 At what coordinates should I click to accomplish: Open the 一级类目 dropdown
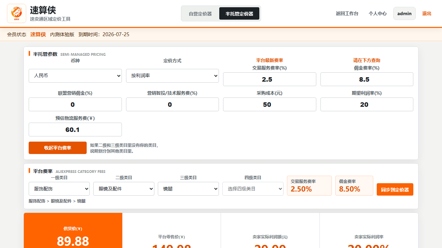point(59,189)
